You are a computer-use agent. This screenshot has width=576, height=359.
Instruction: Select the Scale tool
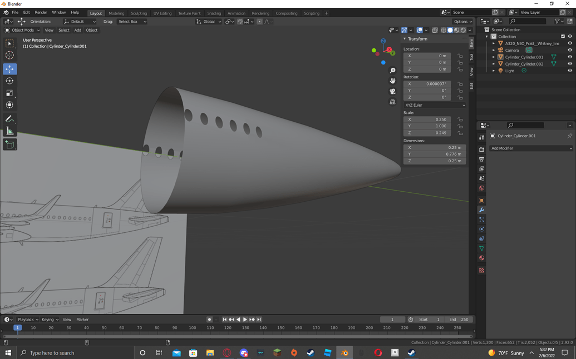(x=9, y=93)
